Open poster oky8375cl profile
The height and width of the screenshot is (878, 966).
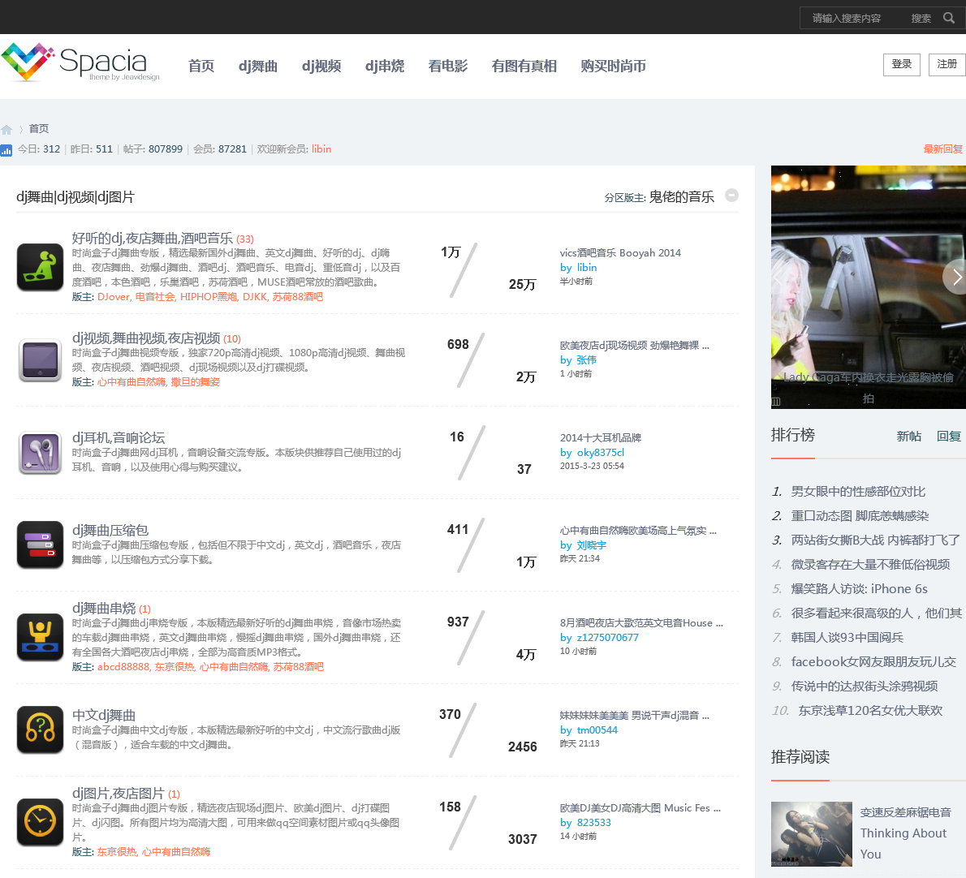click(601, 453)
